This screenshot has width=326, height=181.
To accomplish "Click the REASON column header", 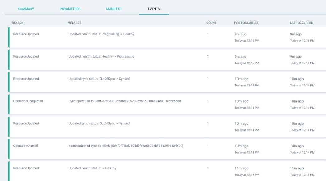I will pos(18,22).
